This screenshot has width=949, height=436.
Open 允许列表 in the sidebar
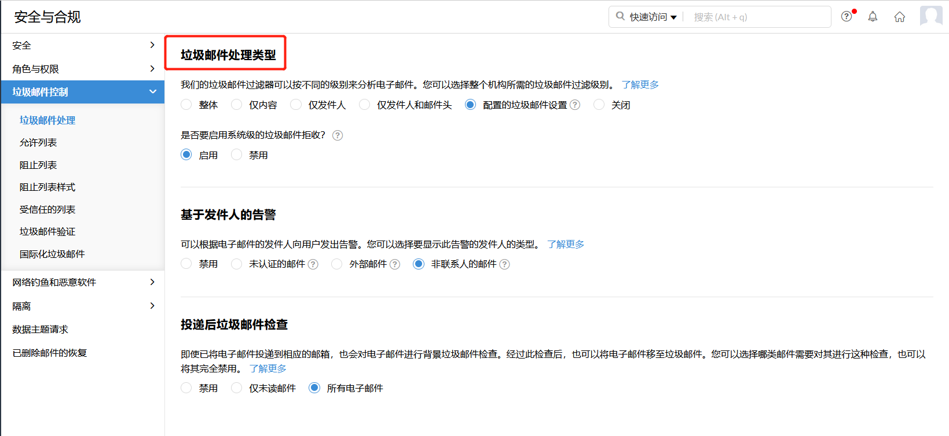coord(38,143)
